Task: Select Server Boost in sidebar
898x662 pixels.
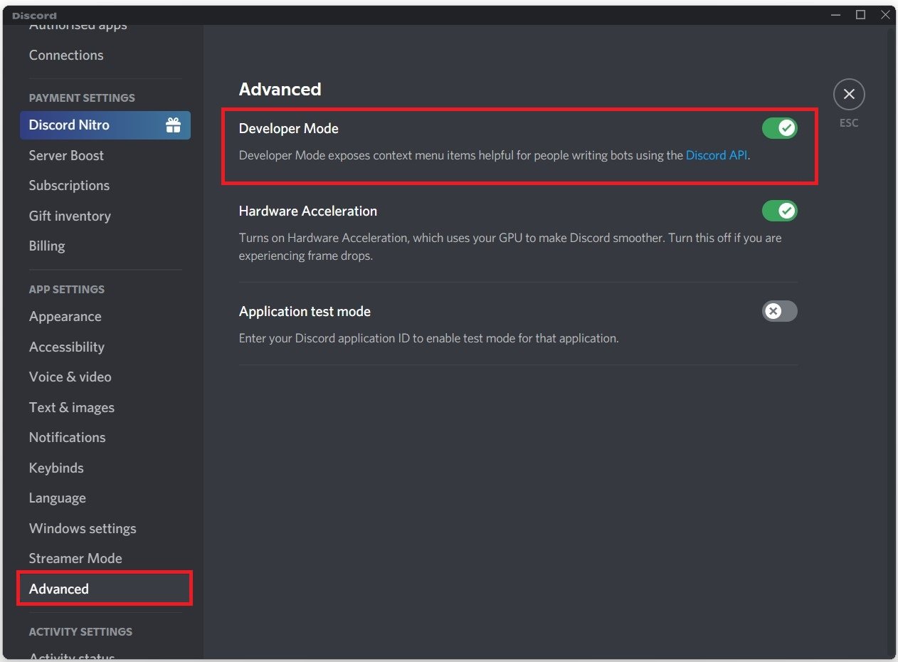Action: [x=66, y=155]
